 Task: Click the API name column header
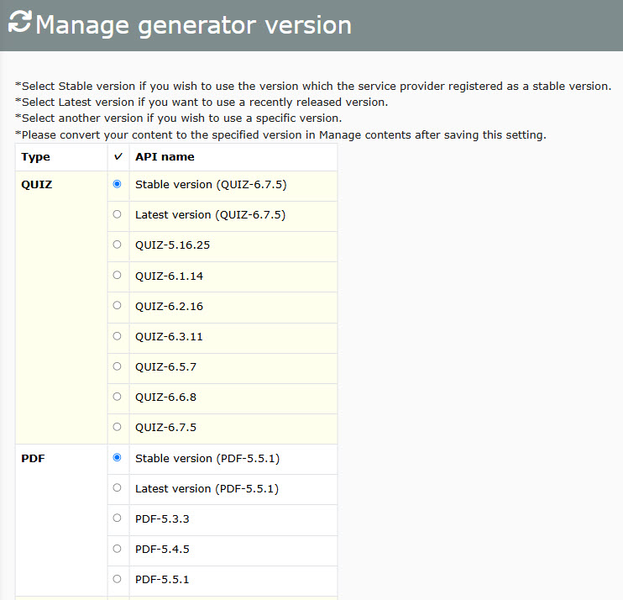click(165, 156)
